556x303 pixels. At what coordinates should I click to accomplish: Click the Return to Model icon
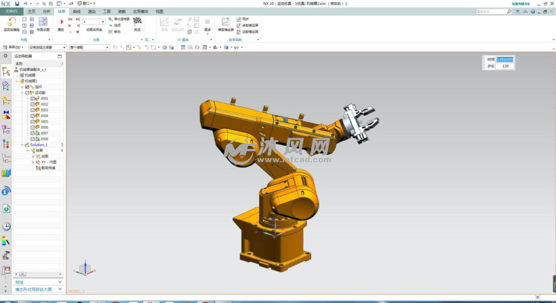point(11,23)
